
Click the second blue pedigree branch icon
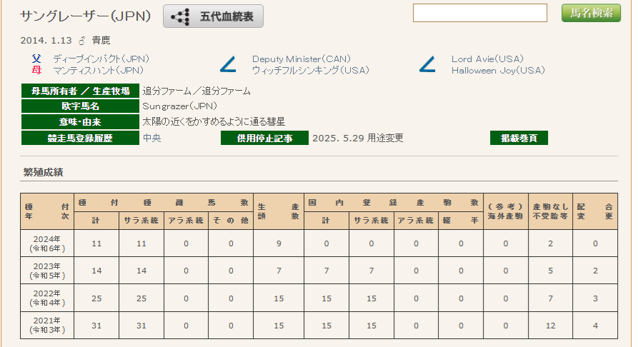click(x=427, y=65)
